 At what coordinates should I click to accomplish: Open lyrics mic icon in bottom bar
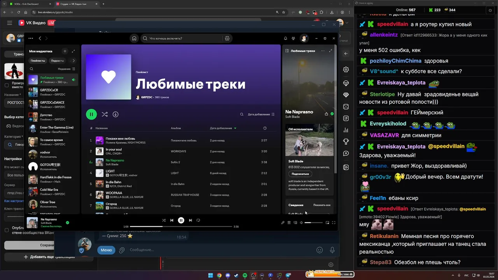coord(283,222)
